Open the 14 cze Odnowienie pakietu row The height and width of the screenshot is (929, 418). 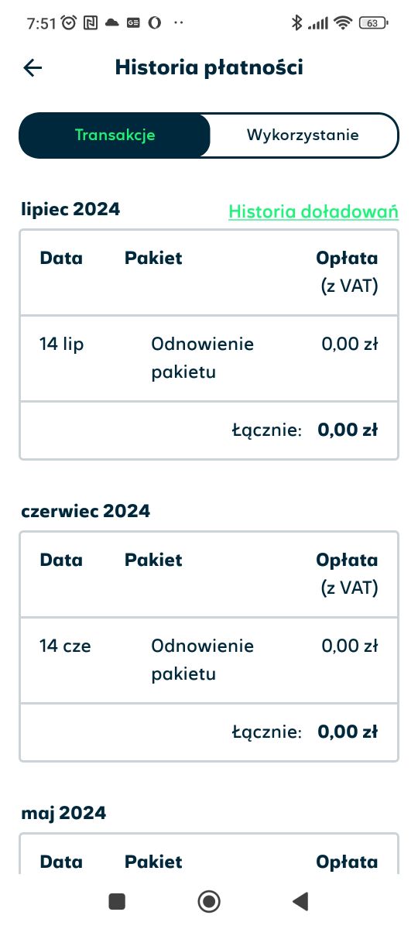209,660
